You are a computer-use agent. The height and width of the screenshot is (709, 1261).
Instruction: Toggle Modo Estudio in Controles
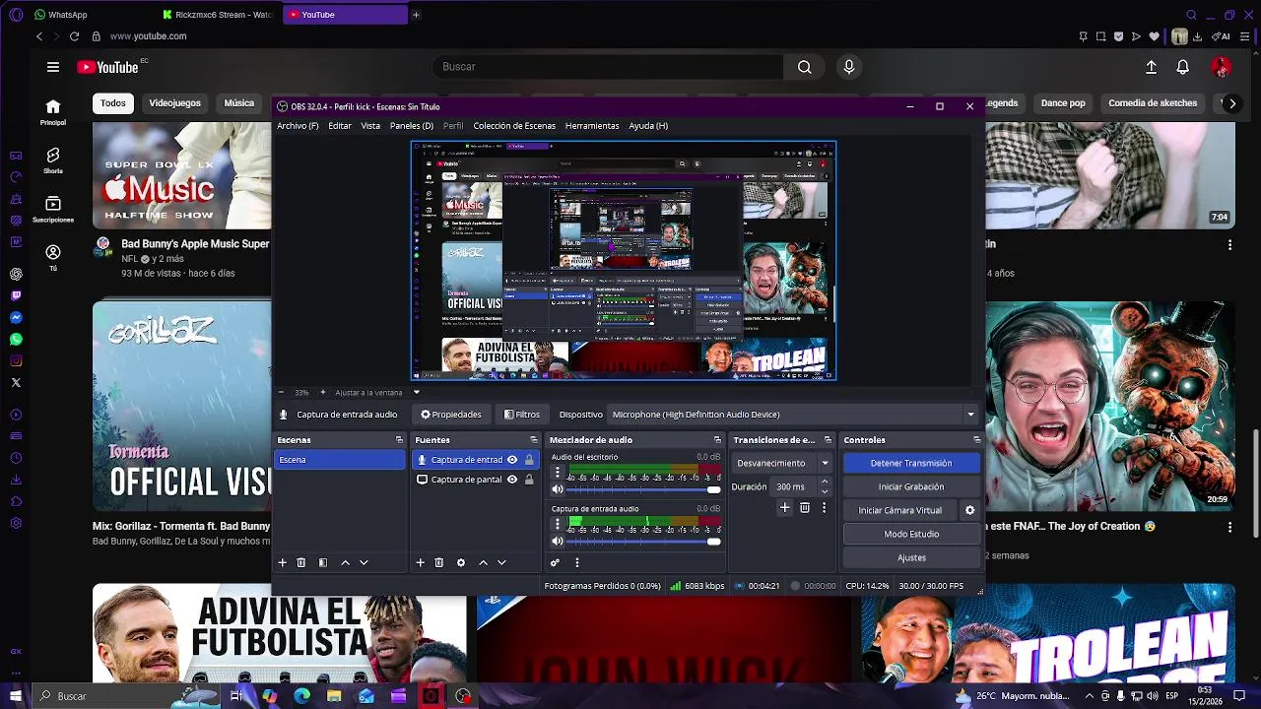click(x=911, y=534)
